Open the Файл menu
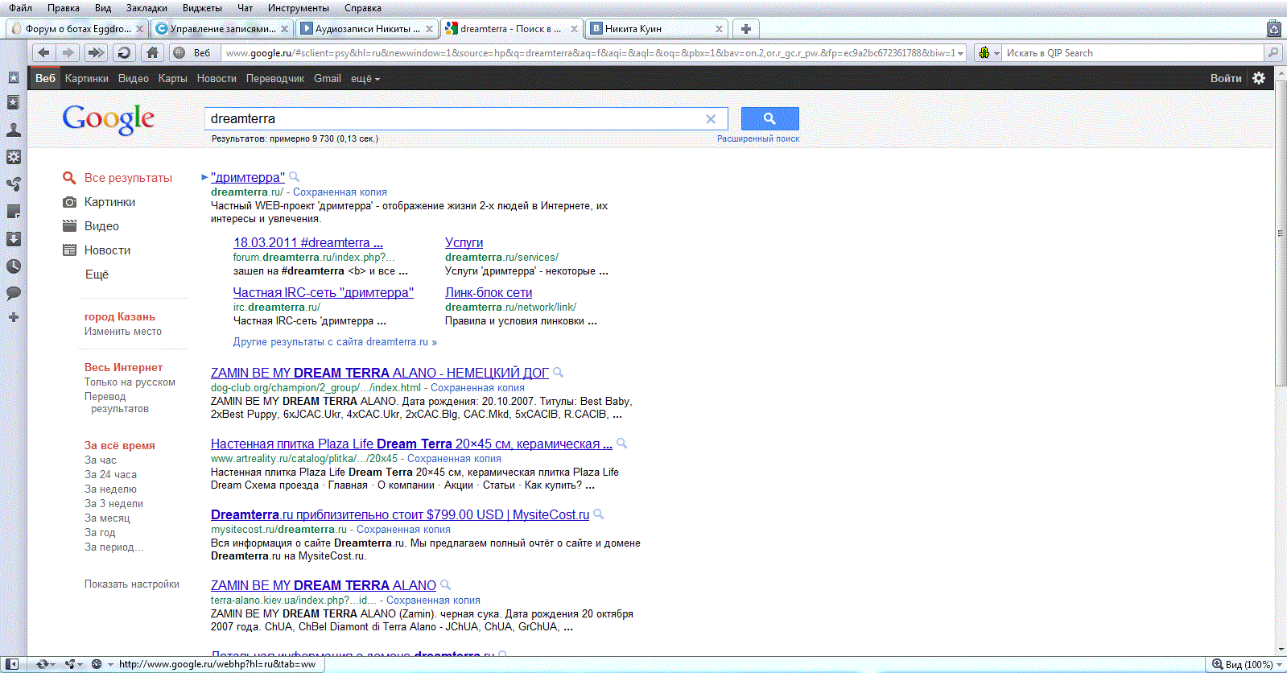Screen dimensions: 1287x673 tap(21, 8)
